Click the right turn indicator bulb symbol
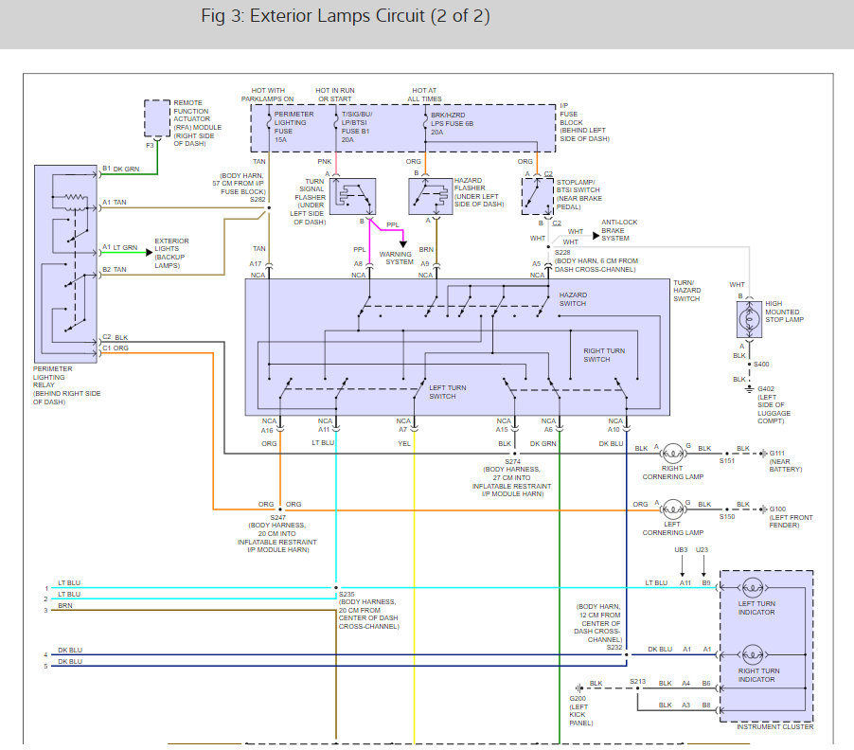The width and height of the screenshot is (854, 750). (753, 654)
